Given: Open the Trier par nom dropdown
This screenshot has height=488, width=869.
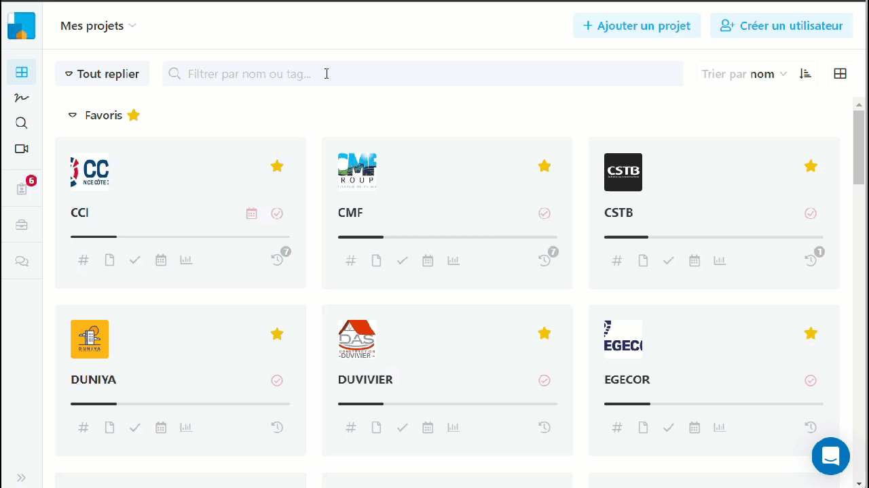Looking at the screenshot, I should pos(745,74).
